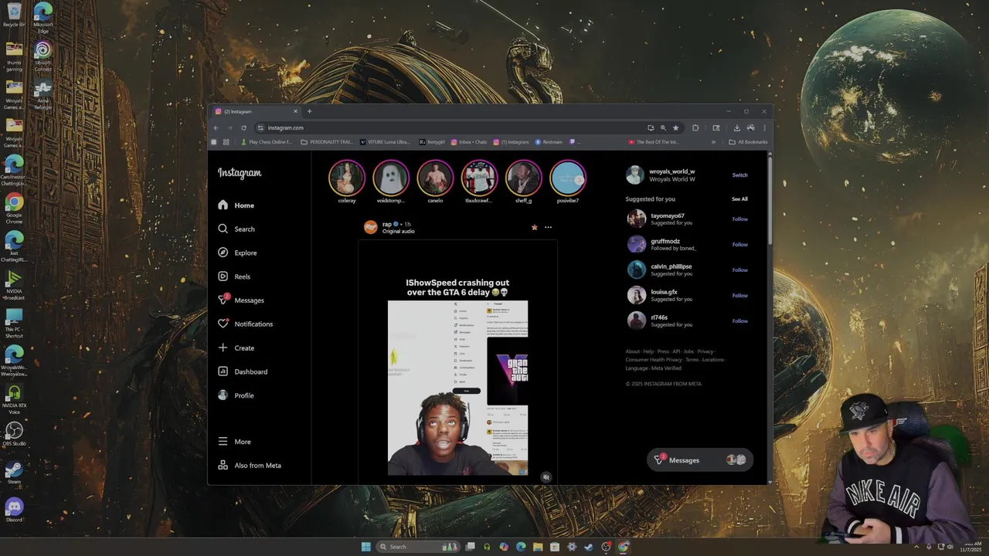Open PERSONALITY TRAI... bookmark folder

[326, 142]
